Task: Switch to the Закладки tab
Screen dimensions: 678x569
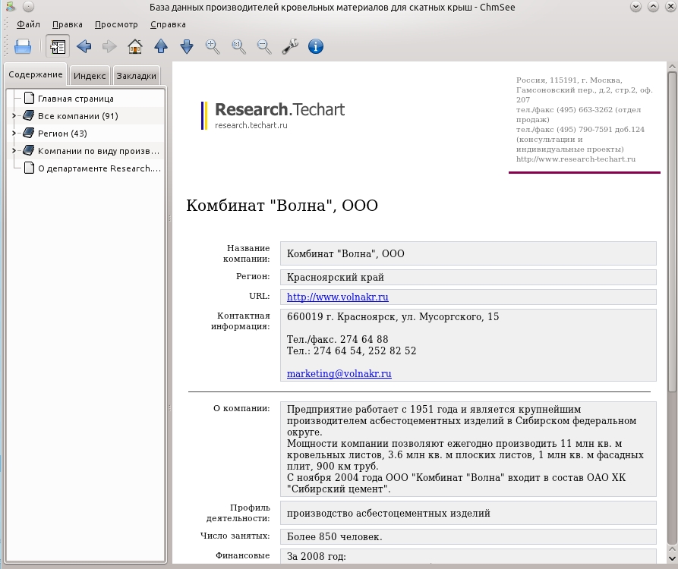Action: [136, 76]
